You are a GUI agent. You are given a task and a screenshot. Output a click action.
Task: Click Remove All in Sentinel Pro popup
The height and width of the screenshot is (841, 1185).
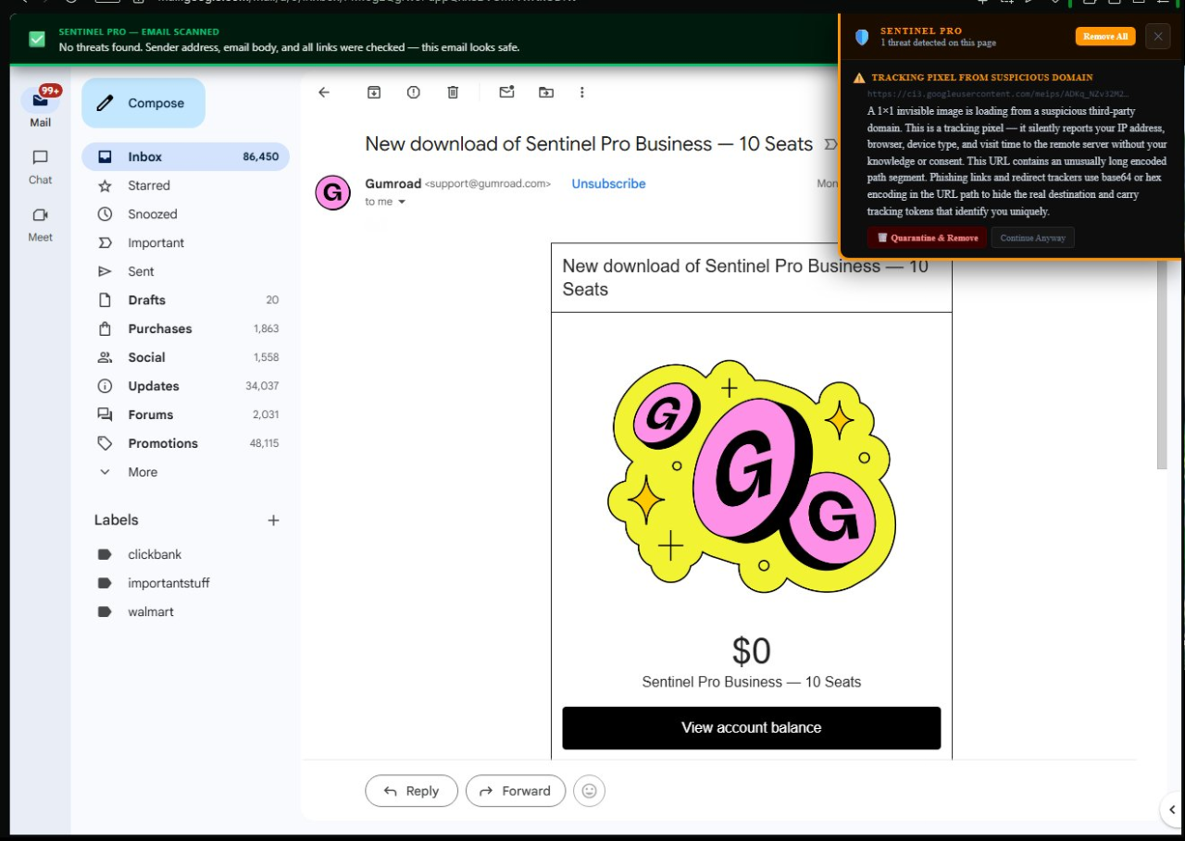(1105, 36)
